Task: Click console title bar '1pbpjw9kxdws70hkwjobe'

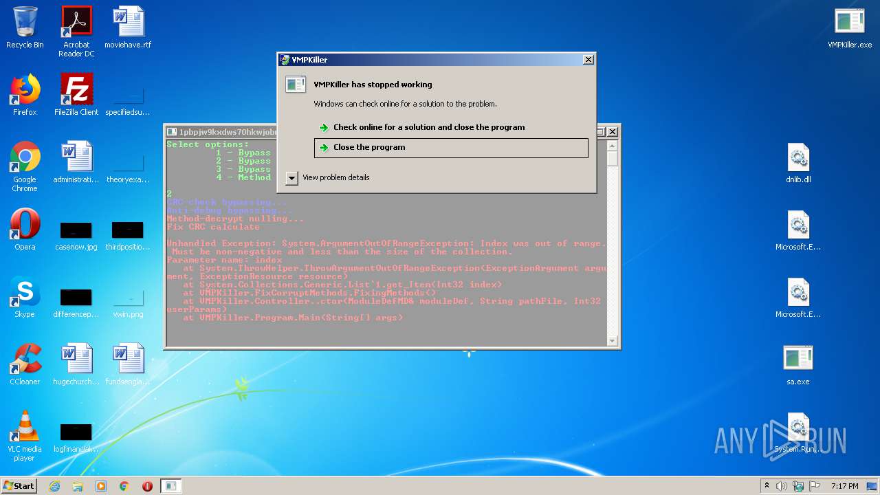Action: pos(228,132)
